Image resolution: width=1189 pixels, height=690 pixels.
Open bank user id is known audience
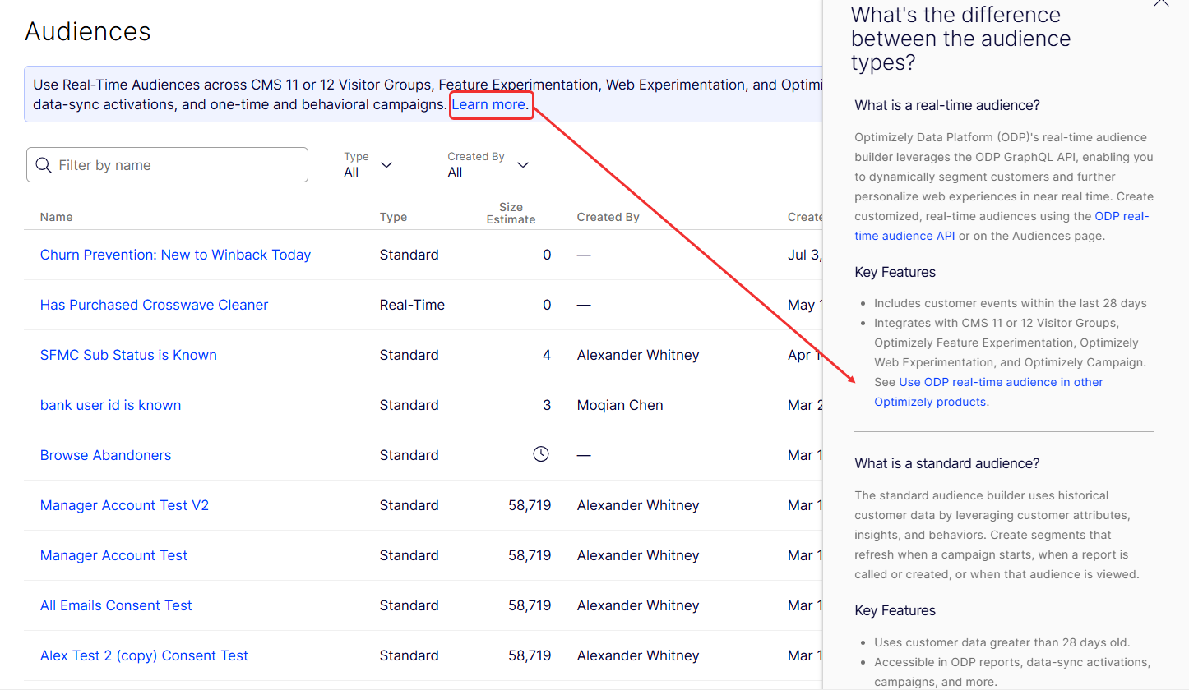(110, 405)
